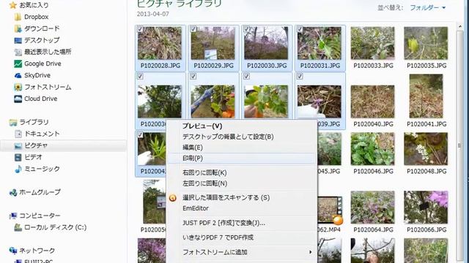Viewport: 469px width, 263px height.
Task: Click the ライブラリ folder icon
Action: (13, 122)
